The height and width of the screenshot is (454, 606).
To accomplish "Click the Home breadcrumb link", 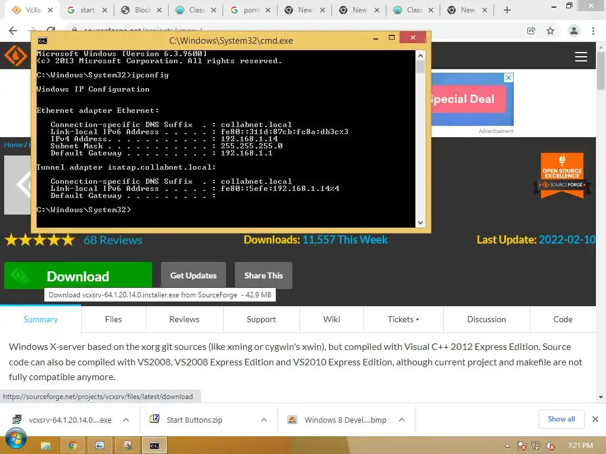I will (14, 145).
